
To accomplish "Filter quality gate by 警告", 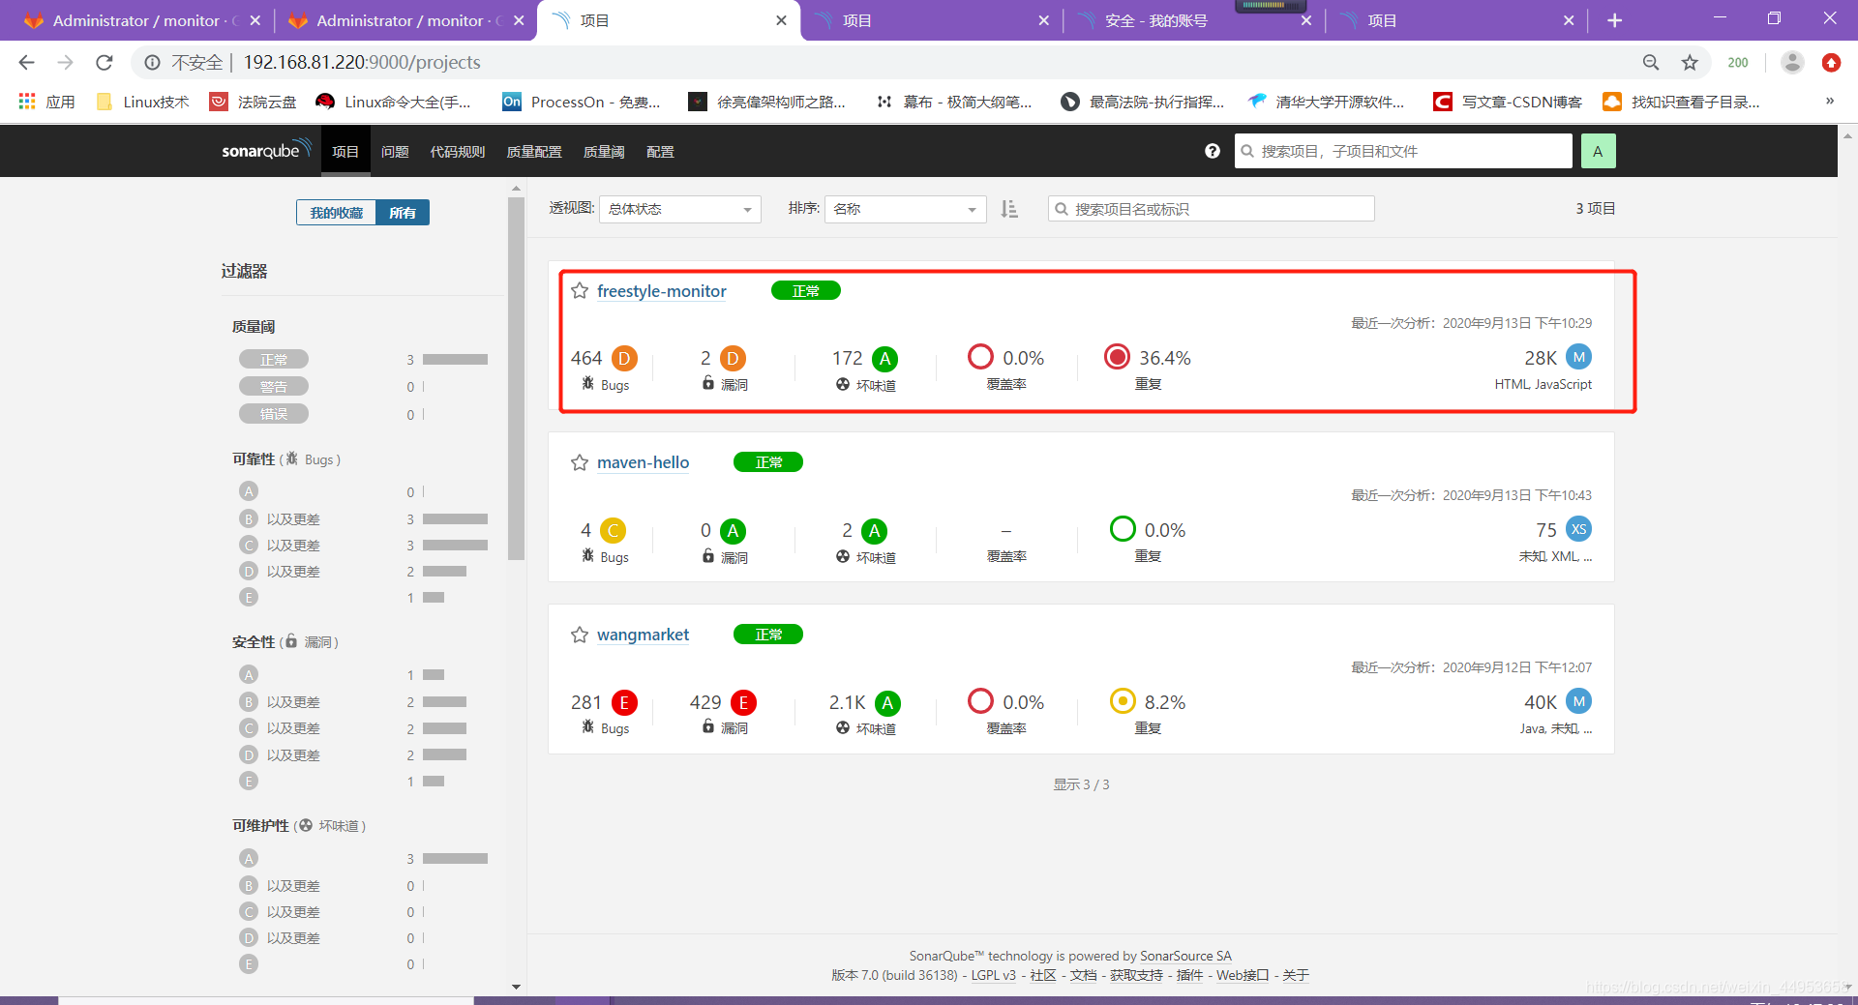I will pos(274,387).
